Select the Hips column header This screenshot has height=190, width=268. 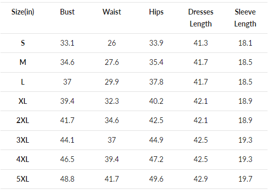156,12
